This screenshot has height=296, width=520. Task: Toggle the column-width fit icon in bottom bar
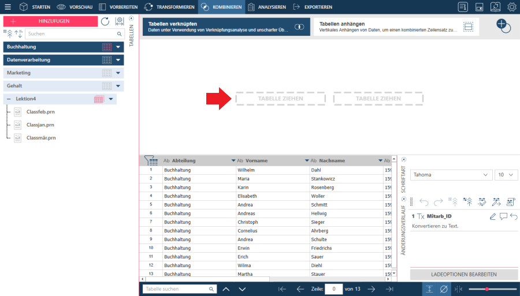458,289
